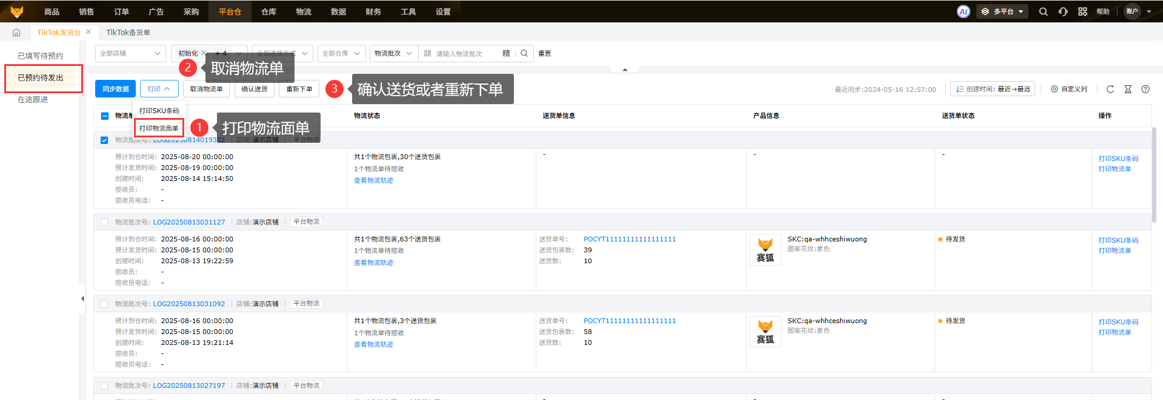
Task: Click the 确认送货 button
Action: click(255, 89)
